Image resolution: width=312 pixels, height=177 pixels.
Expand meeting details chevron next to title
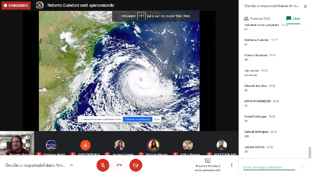[71, 165]
